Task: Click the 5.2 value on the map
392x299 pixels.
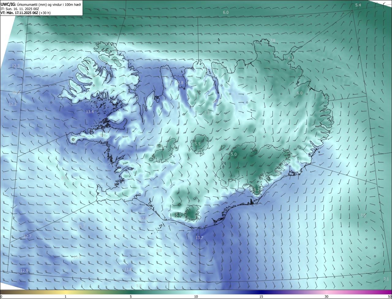Action: 256,190
